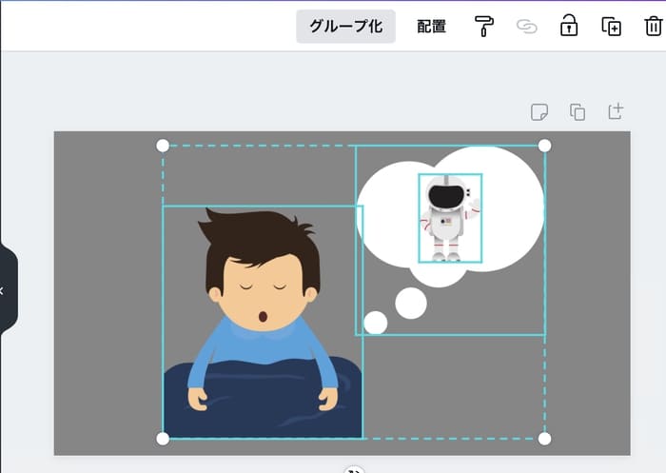This screenshot has width=666, height=473.
Task: Delete selection with the trash icon
Action: click(x=653, y=26)
